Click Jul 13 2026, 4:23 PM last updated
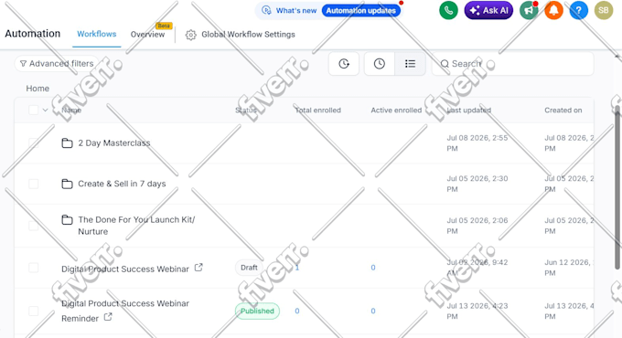Image resolution: width=622 pixels, height=338 pixels. point(477,312)
